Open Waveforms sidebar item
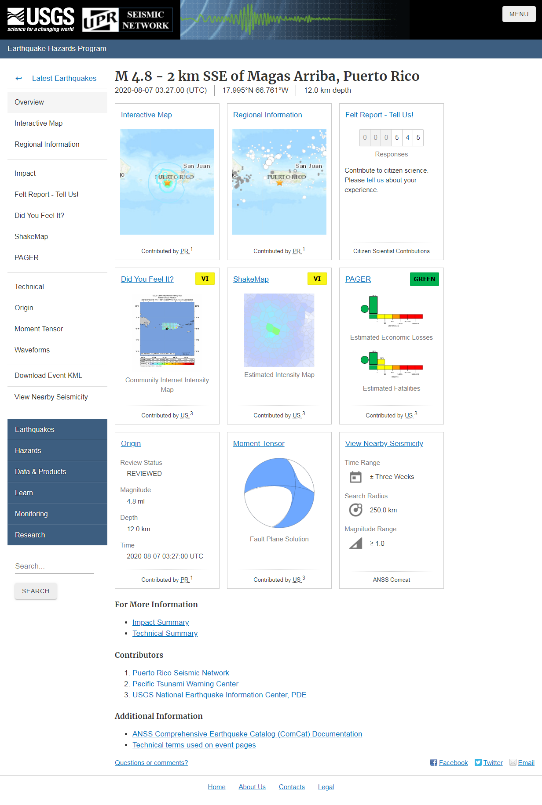 pyautogui.click(x=57, y=350)
